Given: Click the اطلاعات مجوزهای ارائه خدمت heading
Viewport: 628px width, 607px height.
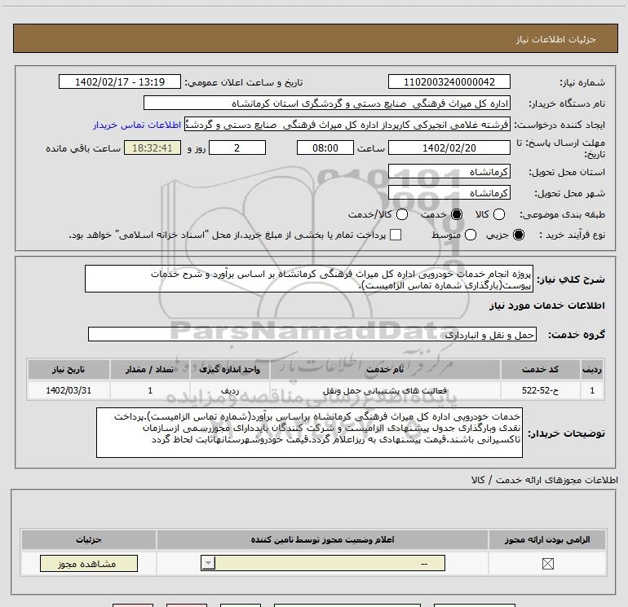Looking at the screenshot, I should (x=544, y=480).
